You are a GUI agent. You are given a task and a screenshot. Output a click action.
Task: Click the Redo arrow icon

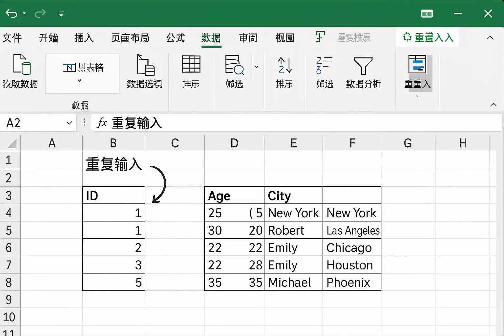[x=40, y=14]
